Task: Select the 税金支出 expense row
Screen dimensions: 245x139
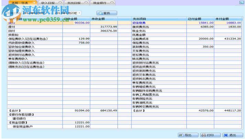Action: [159, 31]
